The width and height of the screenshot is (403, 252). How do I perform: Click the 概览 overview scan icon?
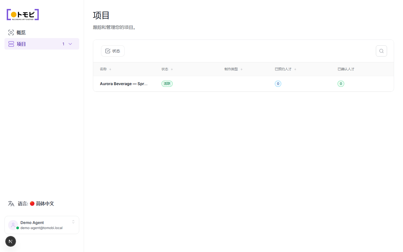11,32
